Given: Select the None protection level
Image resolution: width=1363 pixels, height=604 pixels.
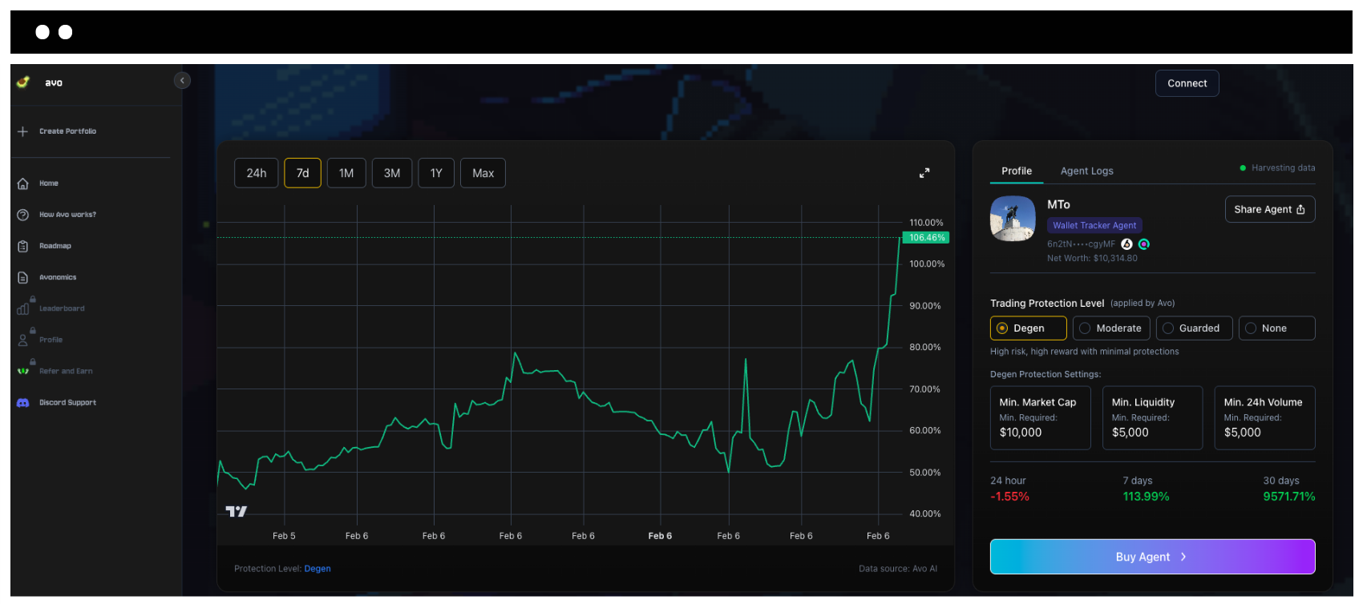Looking at the screenshot, I should click(x=1276, y=328).
